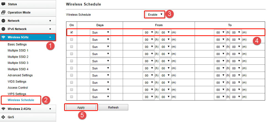Go to Access Control page
Image resolution: width=269 pixels, height=122 pixels.
(18, 88)
